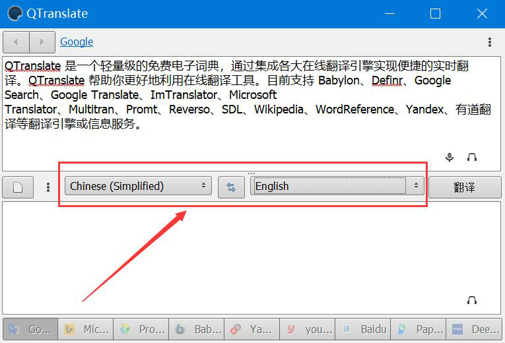The width and height of the screenshot is (505, 343).
Task: Click the panel splitter handle dots
Action: click(x=252, y=173)
